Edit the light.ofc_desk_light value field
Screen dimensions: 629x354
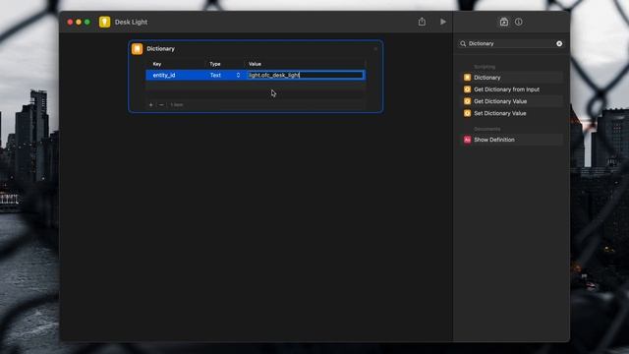(306, 75)
